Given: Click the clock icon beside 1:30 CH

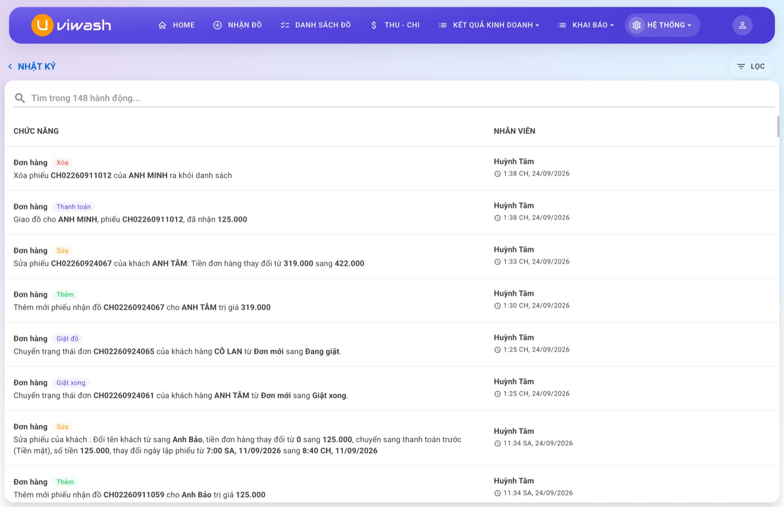Looking at the screenshot, I should click(497, 306).
